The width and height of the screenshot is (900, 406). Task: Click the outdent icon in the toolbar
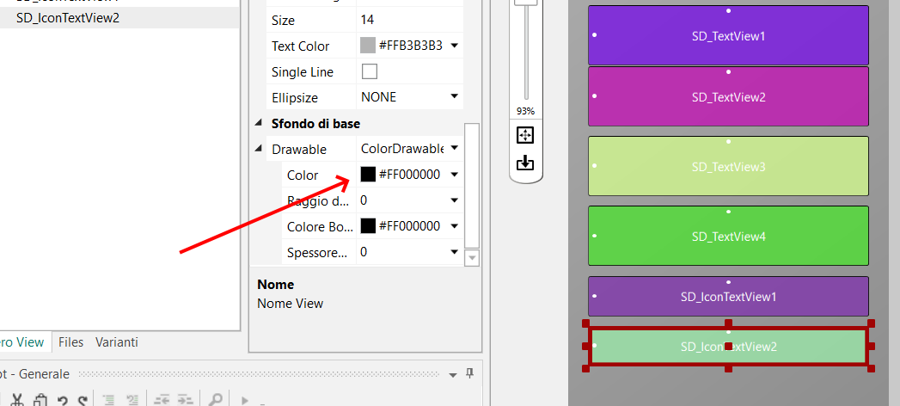162,400
